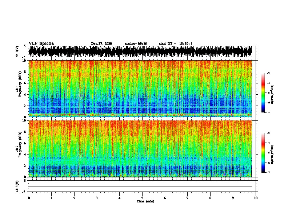Click the ch.2 colorbar log(PSD) units label
The height and width of the screenshot is (222, 288).
(272, 154)
